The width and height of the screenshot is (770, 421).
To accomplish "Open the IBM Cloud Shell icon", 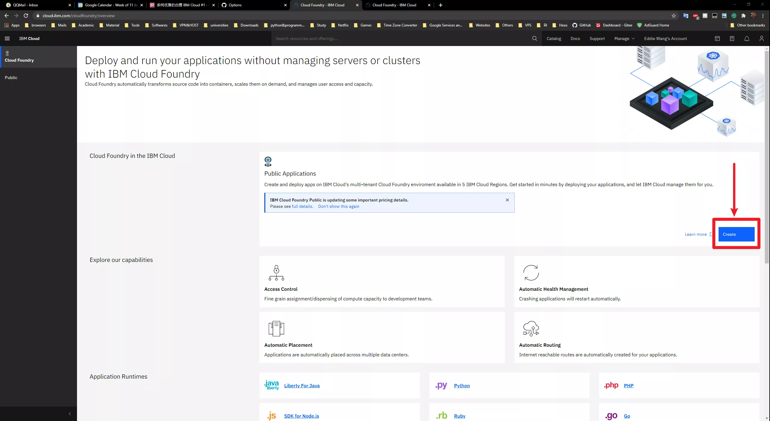I will tap(717, 38).
